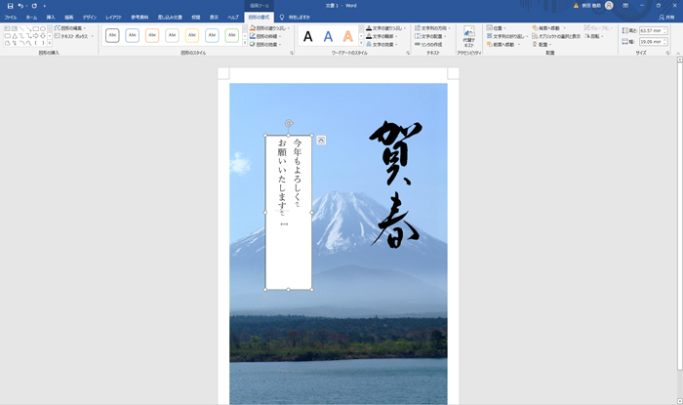Click the 高さ (height) size input field
The height and width of the screenshot is (405, 683).
click(652, 30)
